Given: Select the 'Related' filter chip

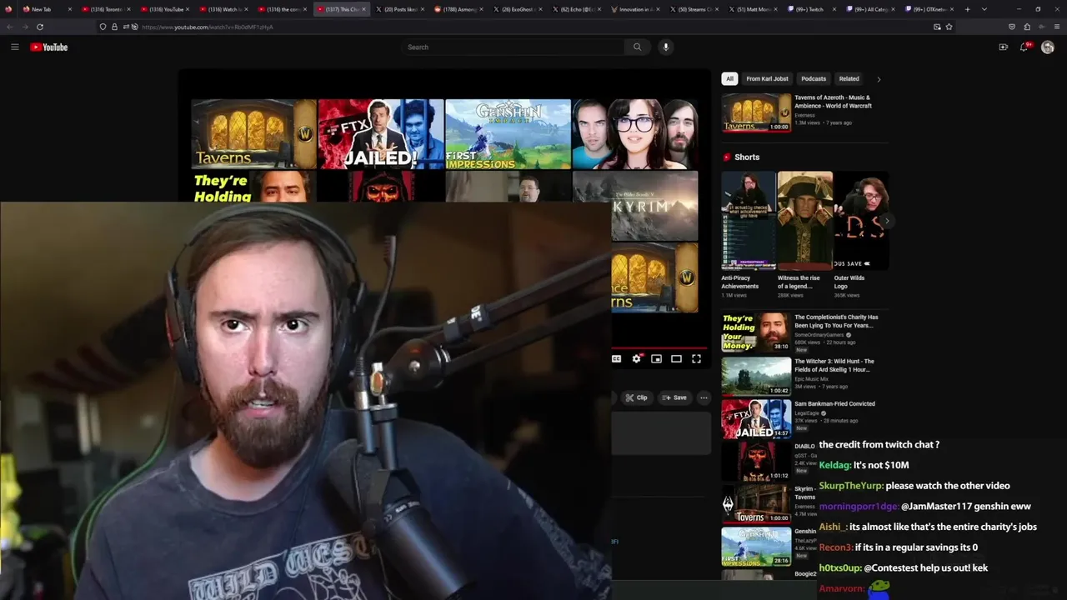Looking at the screenshot, I should 849,79.
